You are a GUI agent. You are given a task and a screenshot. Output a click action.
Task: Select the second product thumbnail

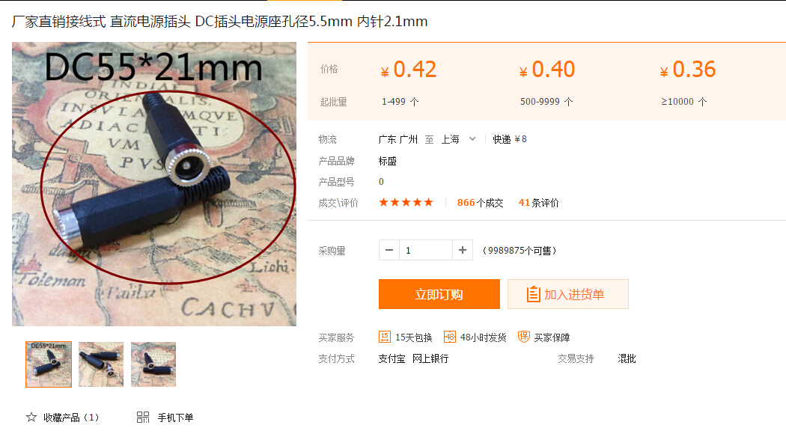coord(101,364)
